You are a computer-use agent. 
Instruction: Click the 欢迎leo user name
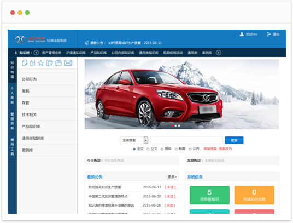[x=251, y=35]
